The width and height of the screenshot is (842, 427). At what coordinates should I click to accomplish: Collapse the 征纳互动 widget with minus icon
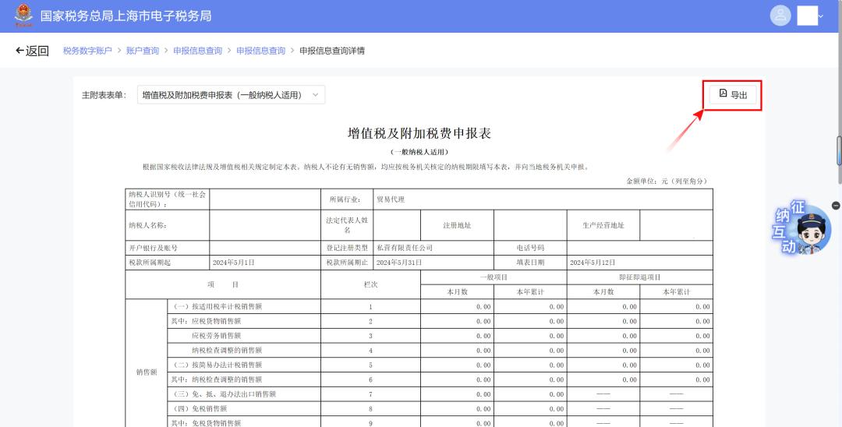(x=836, y=206)
